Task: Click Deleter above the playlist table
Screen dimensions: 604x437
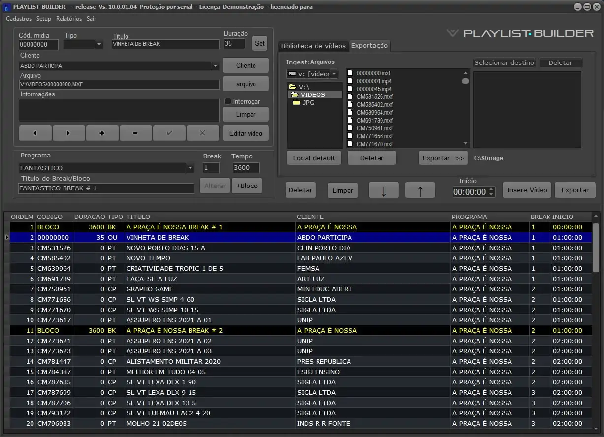Action: coord(300,190)
